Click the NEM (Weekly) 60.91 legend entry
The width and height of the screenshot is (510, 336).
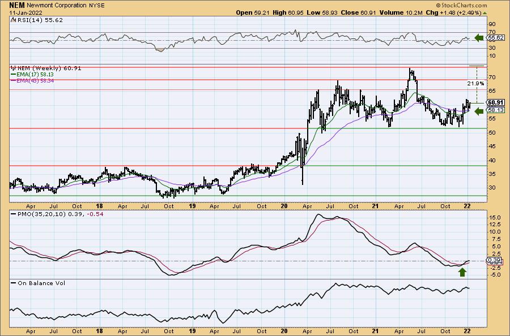[x=49, y=68]
